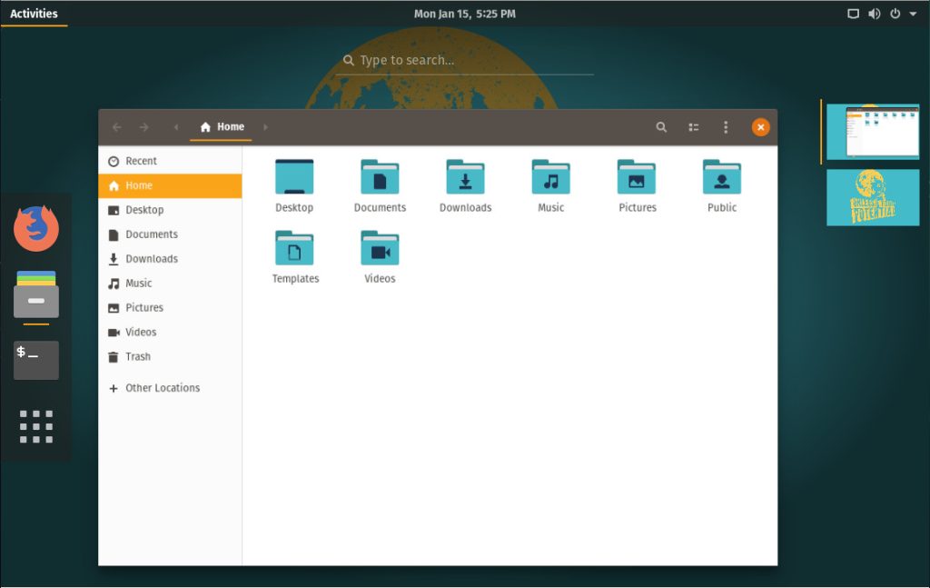This screenshot has width=930, height=588.
Task: Click the search icon in the header bar
Action: pos(661,127)
